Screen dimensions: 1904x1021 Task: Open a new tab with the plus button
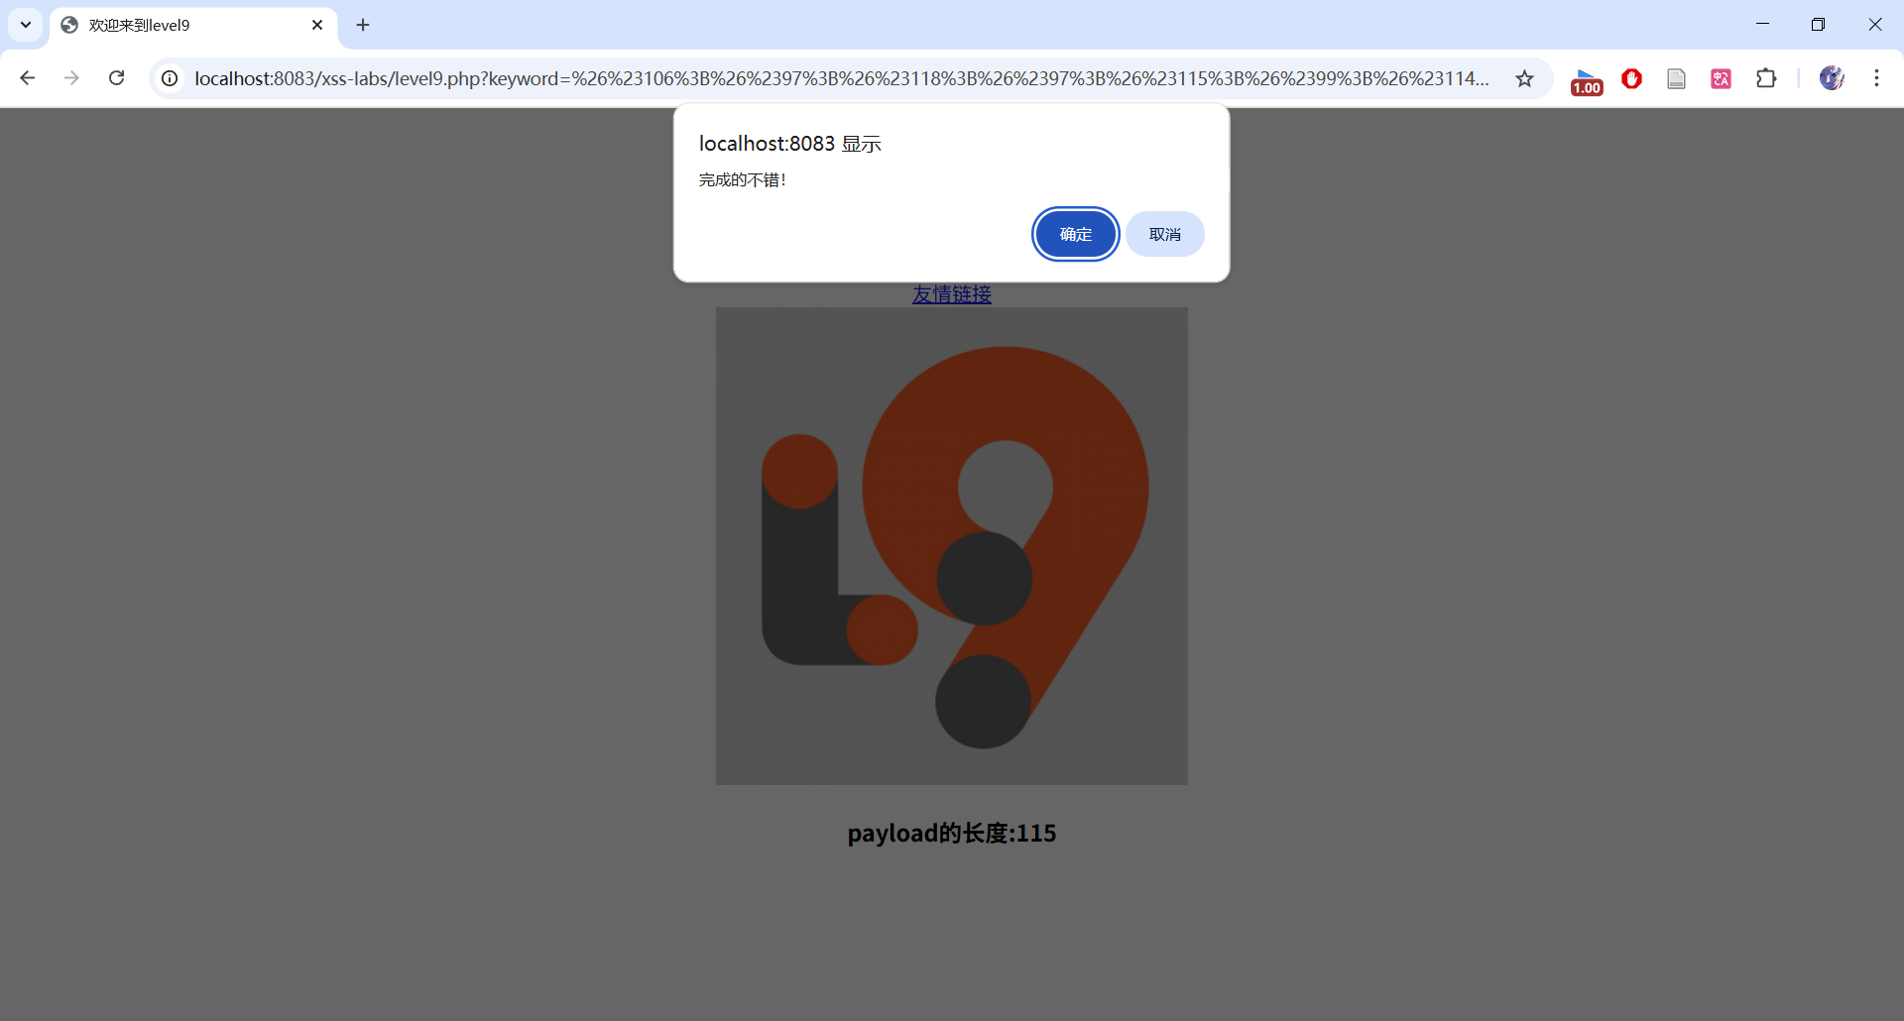tap(363, 25)
